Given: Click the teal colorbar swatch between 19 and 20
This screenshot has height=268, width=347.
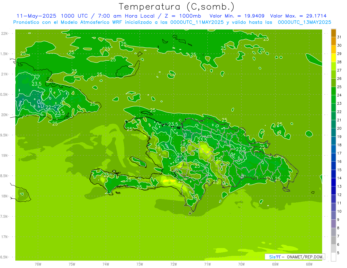Looking at the screenshot, I should pos(333,132).
